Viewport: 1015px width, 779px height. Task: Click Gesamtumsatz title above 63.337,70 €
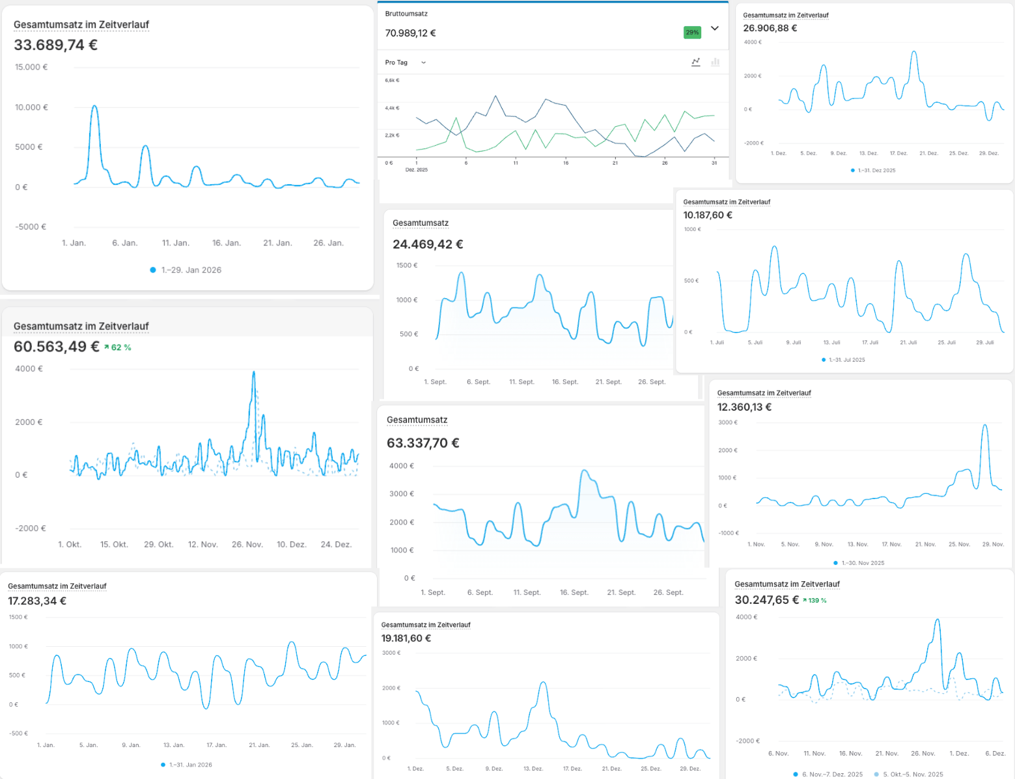[417, 420]
